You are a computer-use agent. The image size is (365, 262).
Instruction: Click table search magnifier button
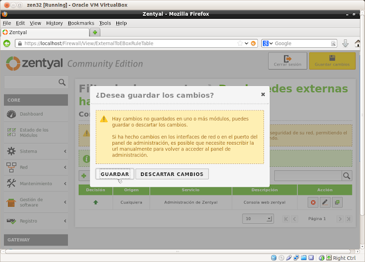(347, 176)
